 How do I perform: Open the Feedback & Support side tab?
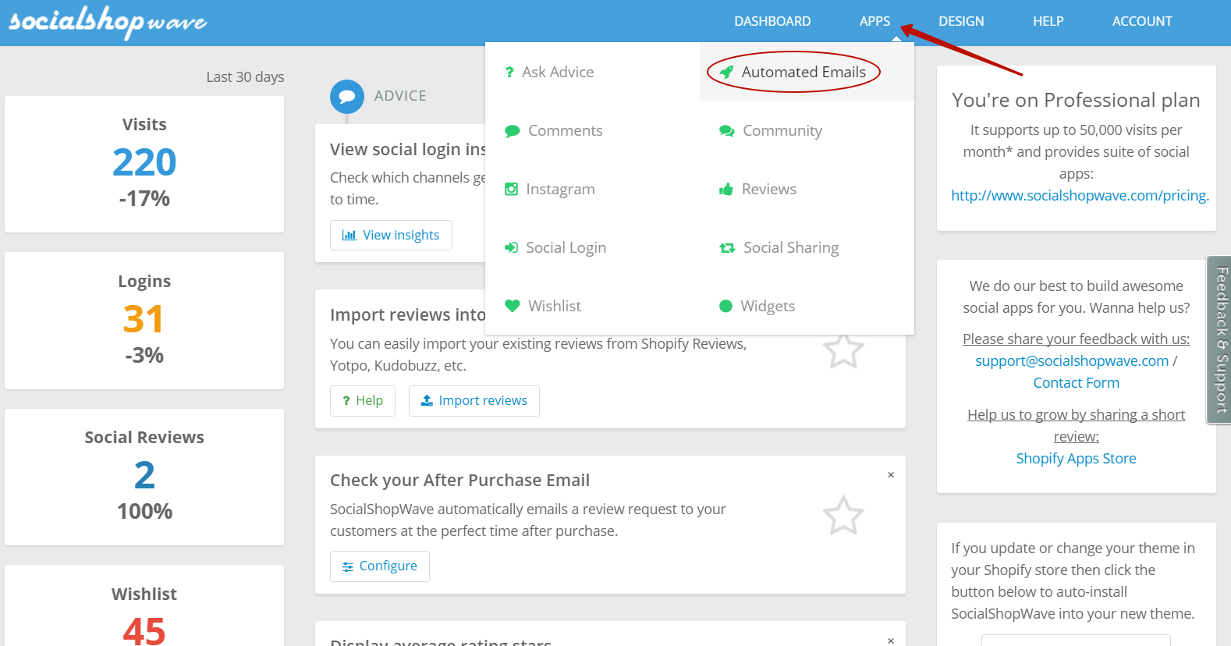click(x=1220, y=340)
